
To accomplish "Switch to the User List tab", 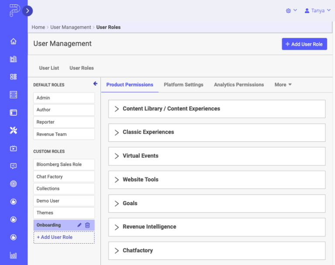I will click(49, 68).
